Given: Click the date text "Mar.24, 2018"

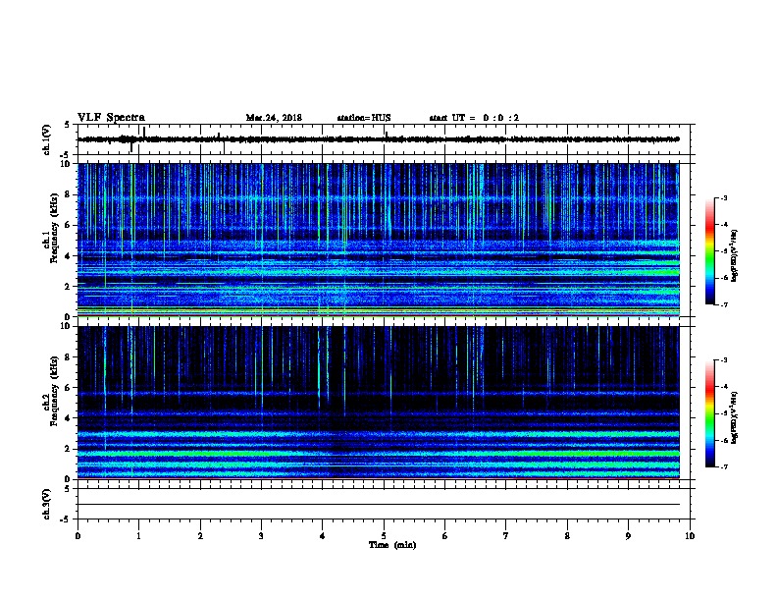Looking at the screenshot, I should [274, 118].
